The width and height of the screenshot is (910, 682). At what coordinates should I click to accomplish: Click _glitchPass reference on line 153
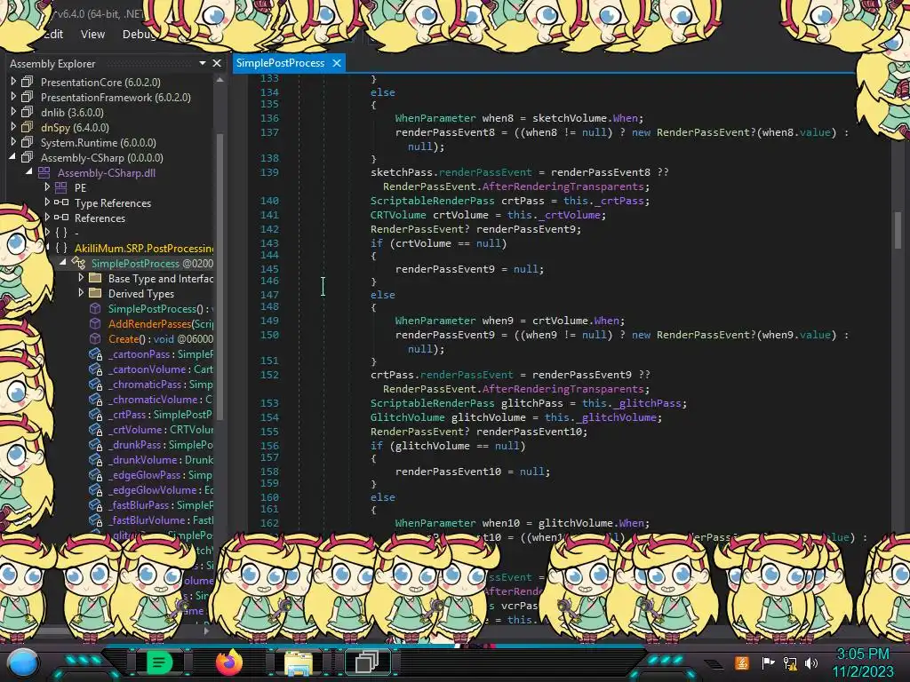pos(647,403)
